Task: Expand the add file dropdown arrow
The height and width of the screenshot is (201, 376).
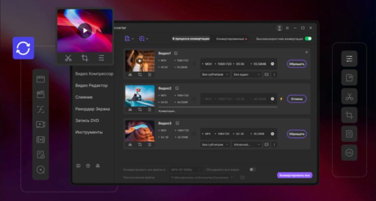Action: (133, 39)
